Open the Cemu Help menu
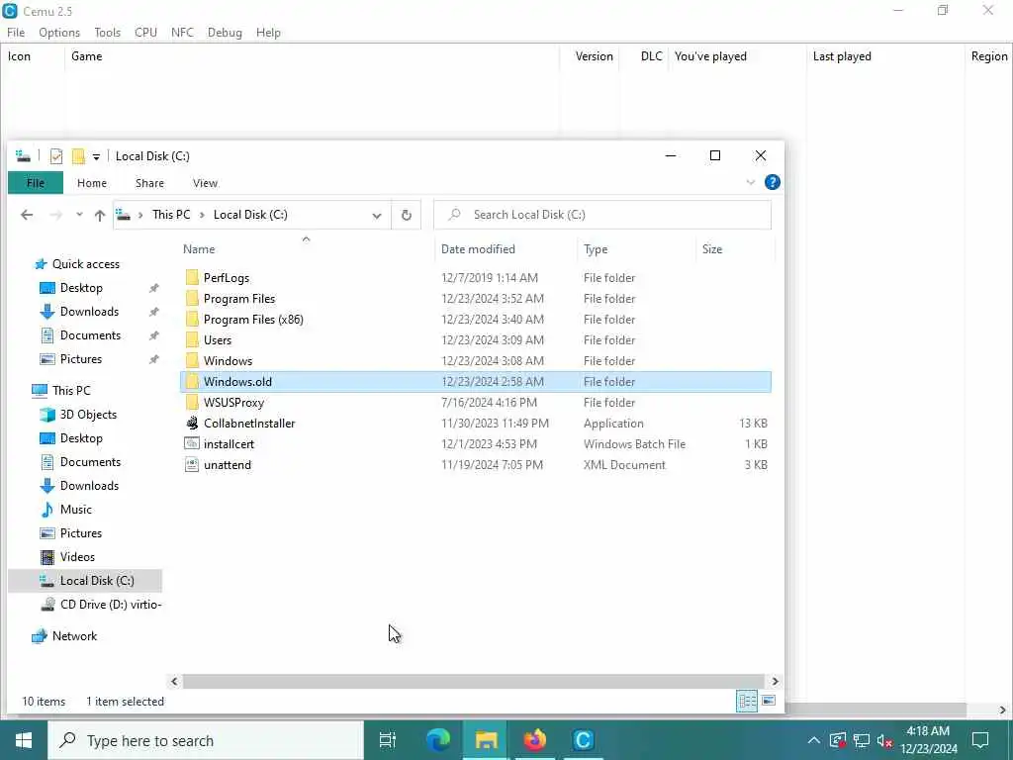The image size is (1013, 760). pos(268,33)
